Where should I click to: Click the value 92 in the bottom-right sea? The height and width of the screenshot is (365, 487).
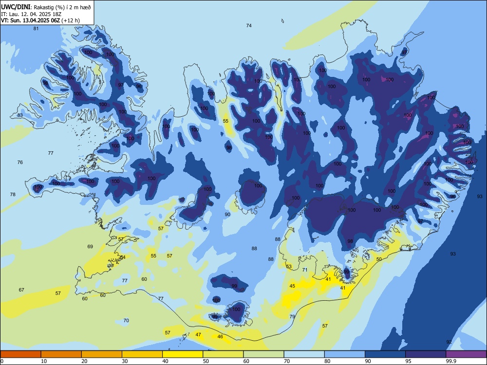449,342
